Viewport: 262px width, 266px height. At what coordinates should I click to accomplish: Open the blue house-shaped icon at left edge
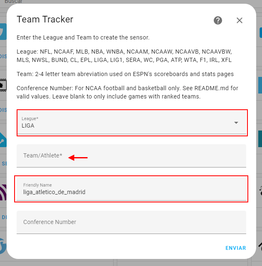(x=3, y=140)
